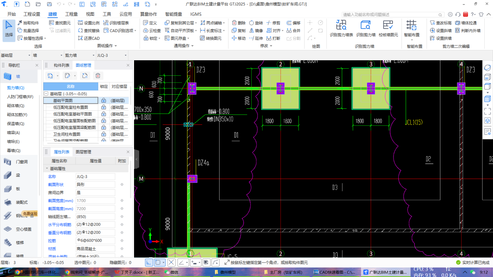Image resolution: width=493 pixels, height=277 pixels.
Task: Click 判断内外墙 tool
Action: click(468, 31)
